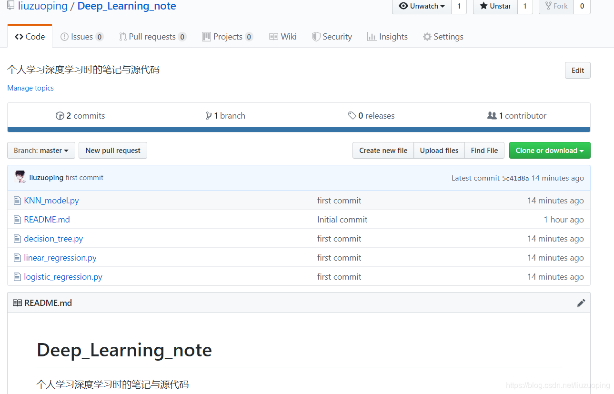Click the Edit description button
The height and width of the screenshot is (394, 614).
click(578, 71)
